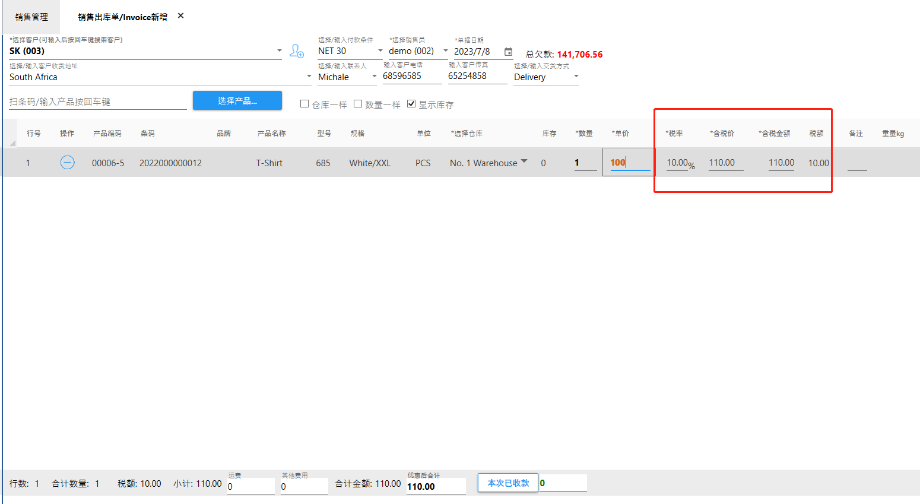Viewport: 920px width, 504px height.
Task: Expand the No. 1 Warehouse dropdown
Action: click(x=524, y=161)
